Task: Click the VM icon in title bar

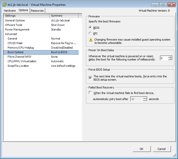Action: click(5, 5)
